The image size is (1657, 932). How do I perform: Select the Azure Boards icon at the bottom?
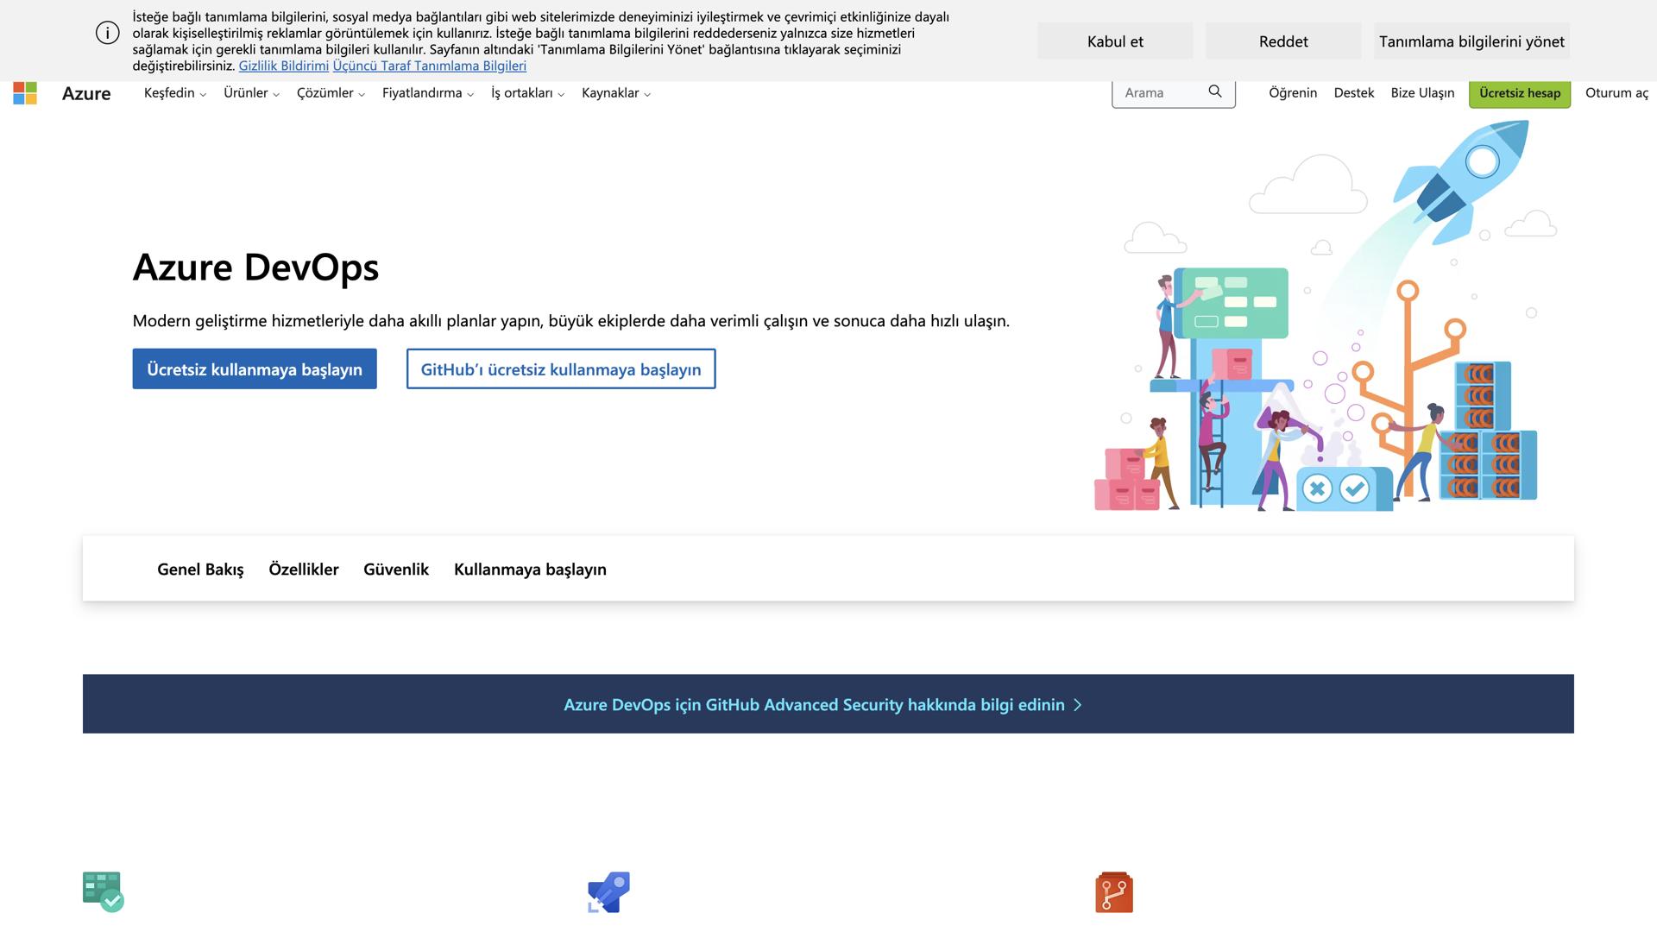click(x=102, y=892)
